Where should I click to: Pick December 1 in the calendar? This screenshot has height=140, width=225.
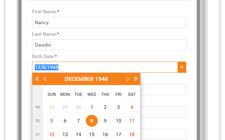pos(92,107)
